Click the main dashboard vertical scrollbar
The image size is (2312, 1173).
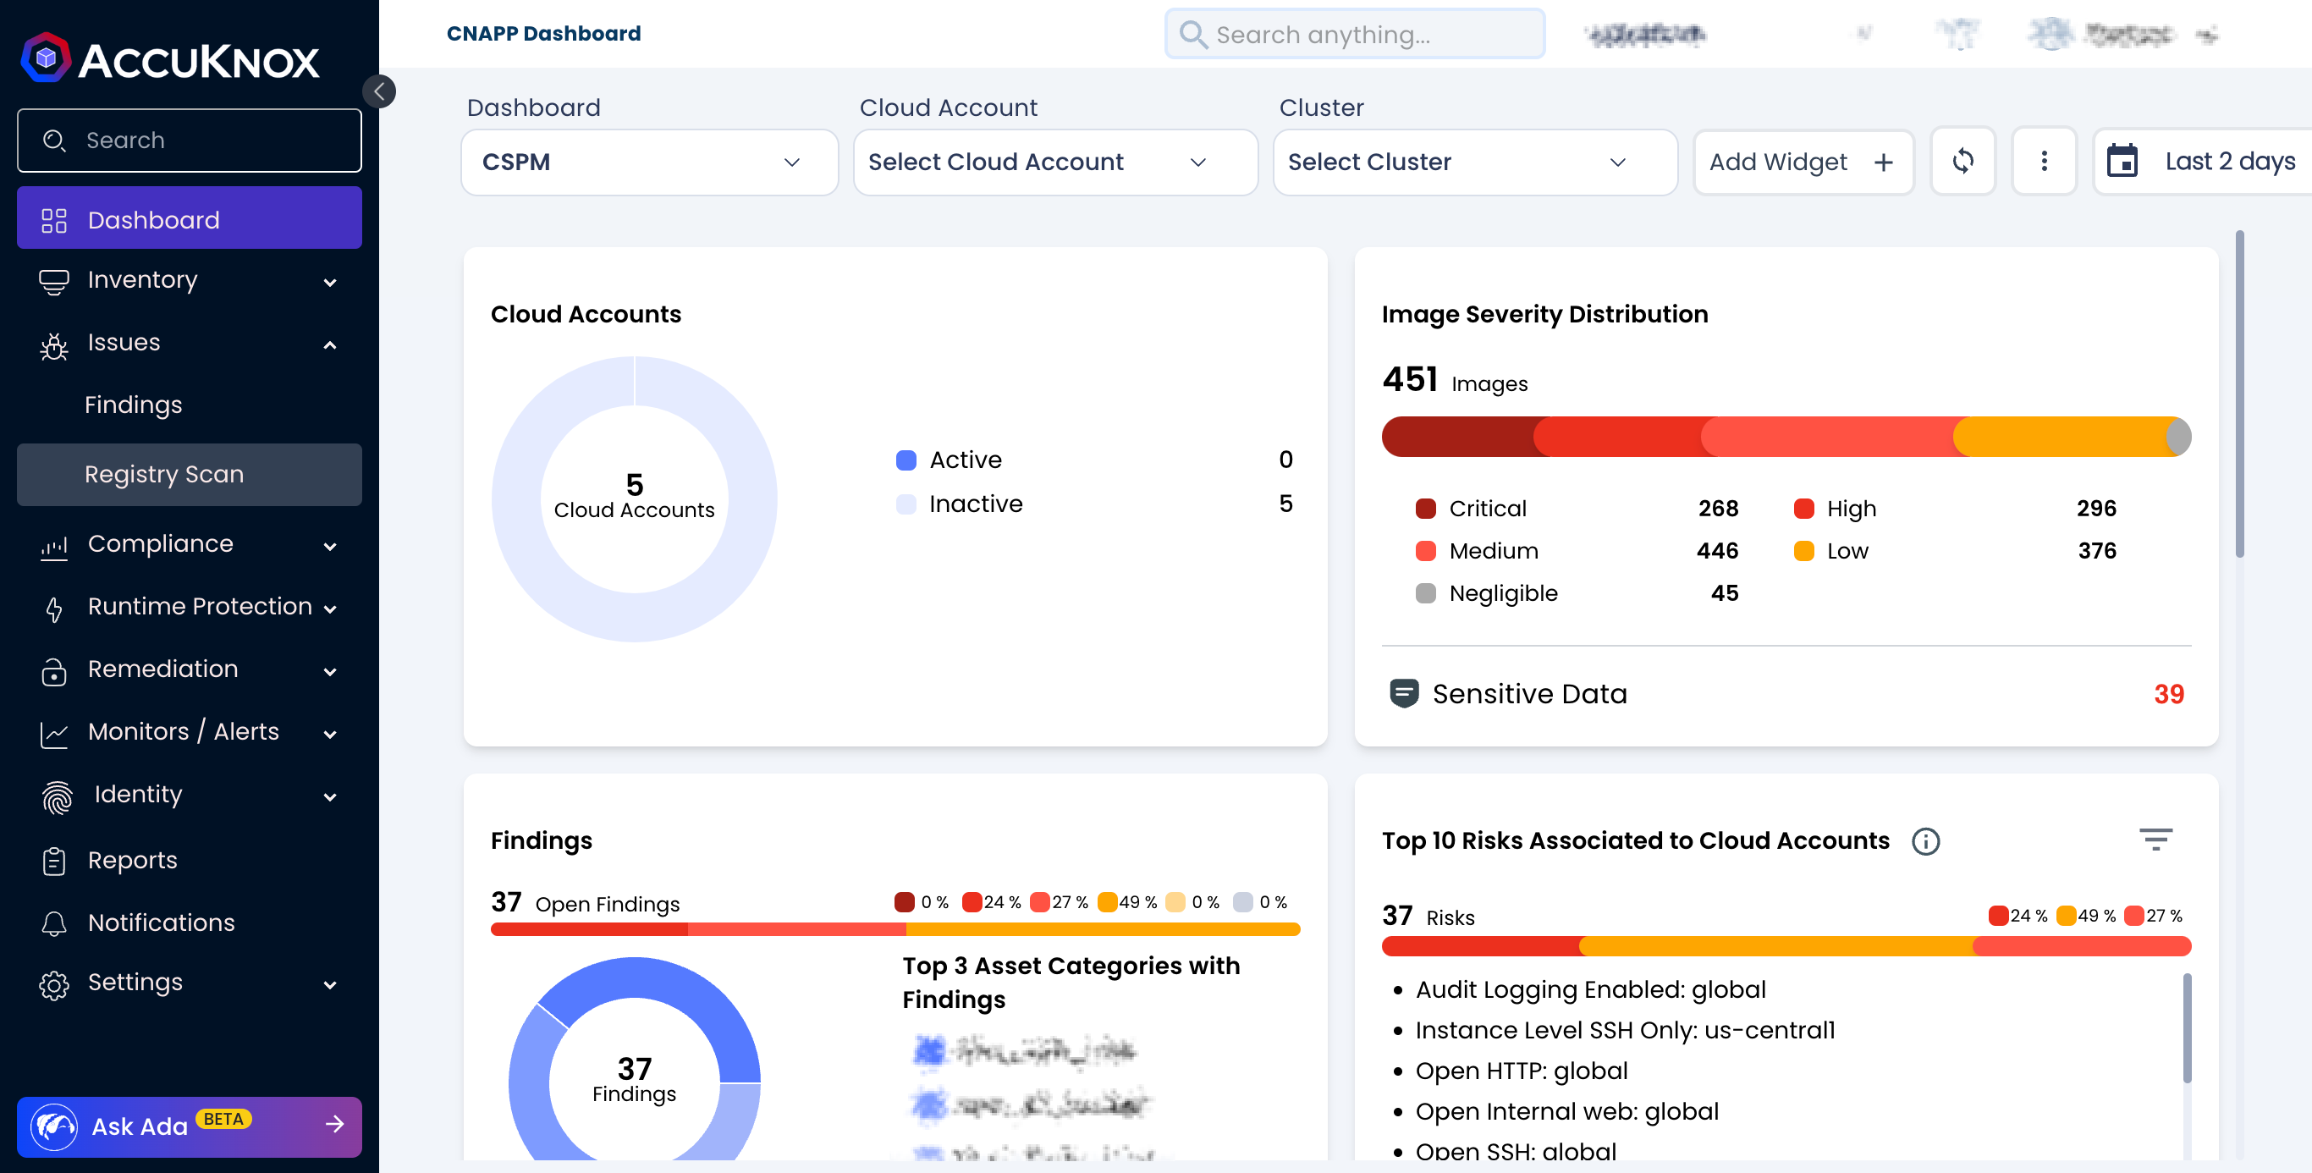(2239, 393)
